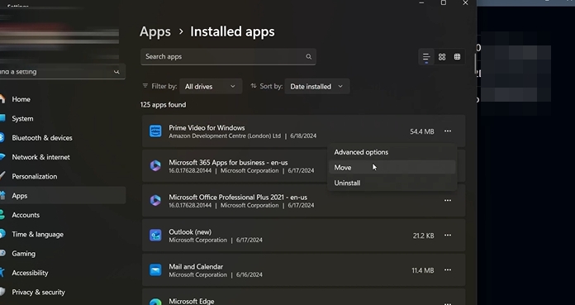Choose Advanced options in the context menu
Screen dimensions: 575x305
coord(392,152)
